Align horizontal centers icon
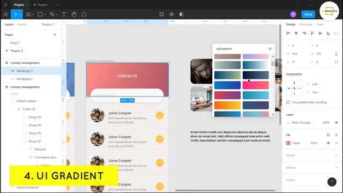Screen dimensions: 343x193 (x=296, y=33)
